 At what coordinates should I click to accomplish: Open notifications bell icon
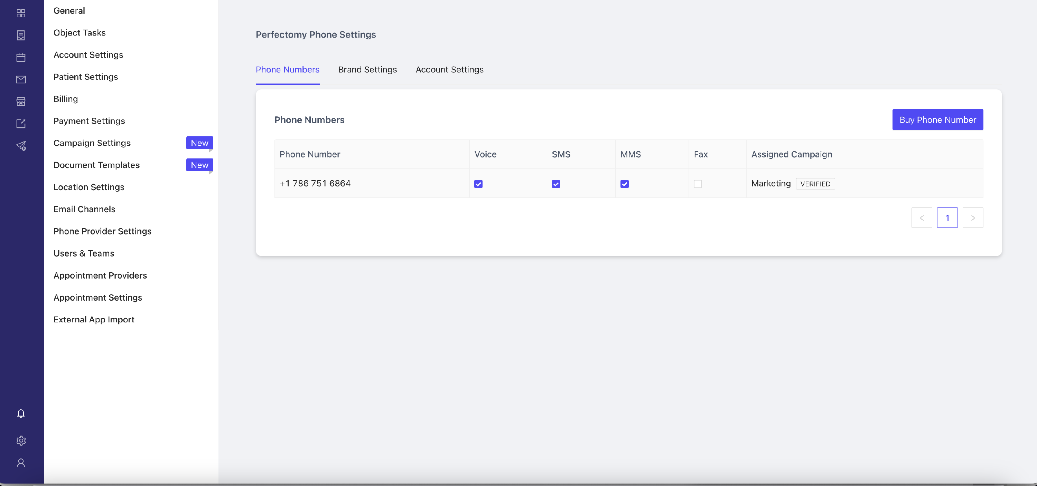point(21,413)
